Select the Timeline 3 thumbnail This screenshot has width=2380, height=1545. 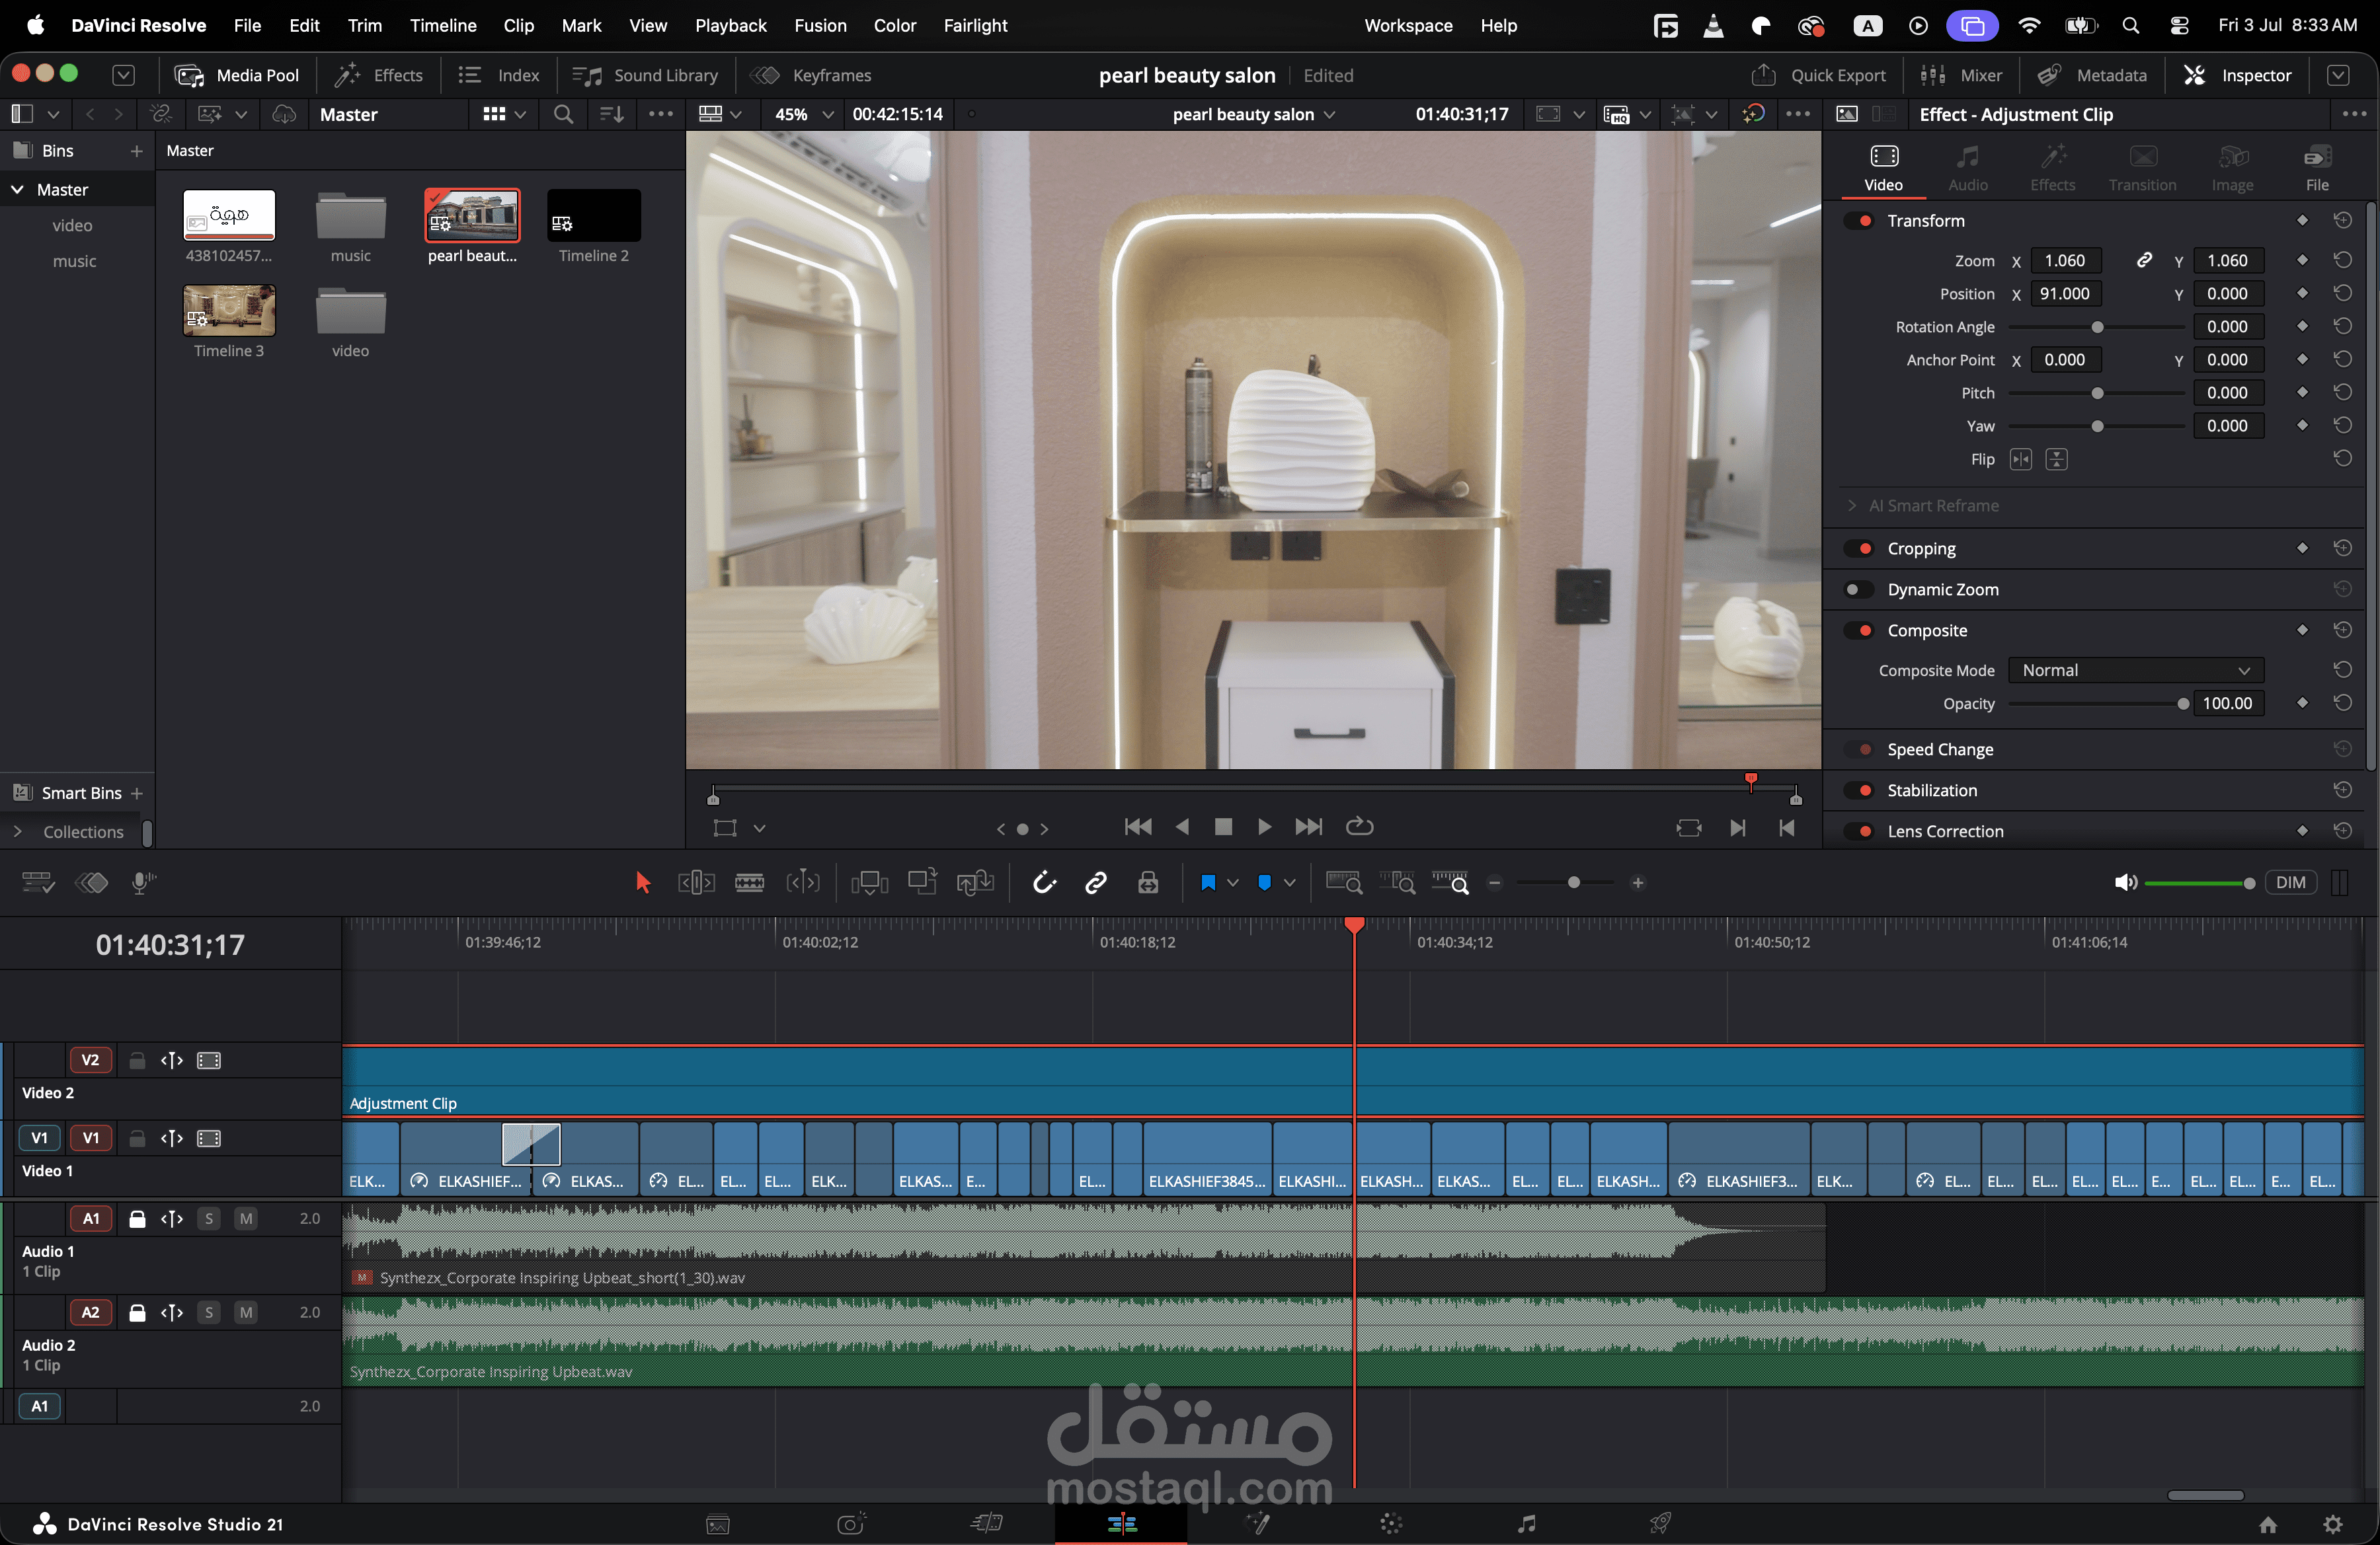click(229, 311)
